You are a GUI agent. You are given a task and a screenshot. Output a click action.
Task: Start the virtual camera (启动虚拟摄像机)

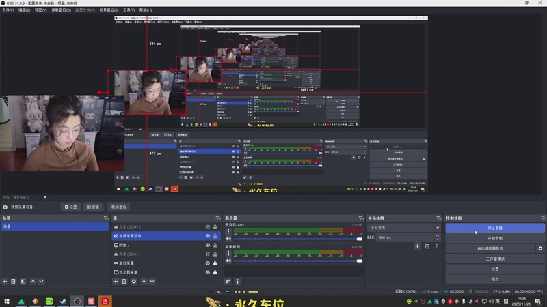point(490,248)
